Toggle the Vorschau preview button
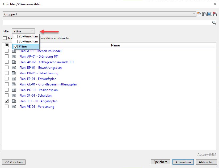219x168 pixels. tap(14, 162)
